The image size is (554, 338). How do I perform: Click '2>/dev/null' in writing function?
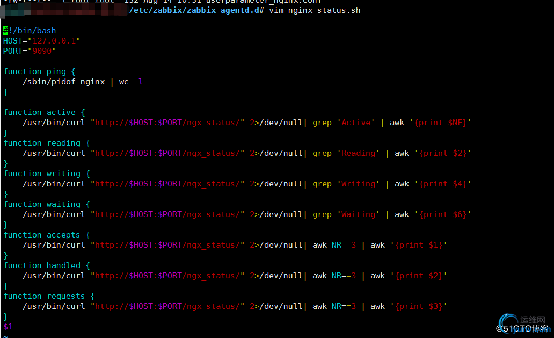click(x=276, y=184)
